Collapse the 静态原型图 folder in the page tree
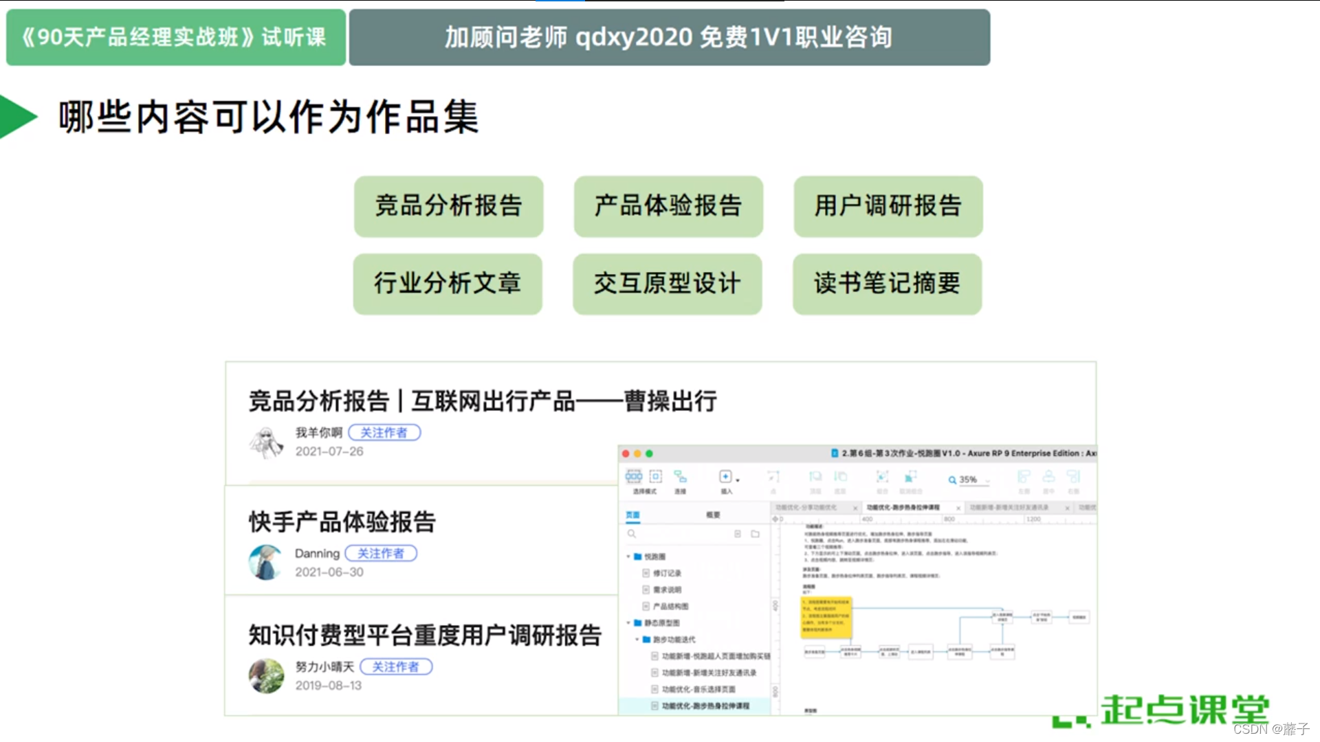Screen dimensions: 1320x742 point(628,622)
